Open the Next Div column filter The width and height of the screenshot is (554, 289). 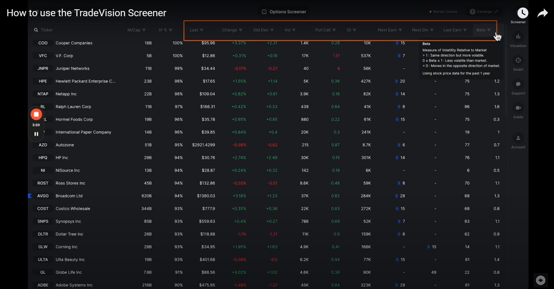pyautogui.click(x=432, y=30)
